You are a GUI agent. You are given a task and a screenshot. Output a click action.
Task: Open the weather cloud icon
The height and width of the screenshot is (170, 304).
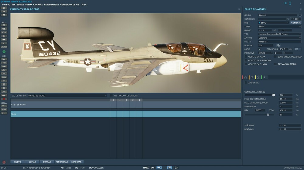click(4, 29)
